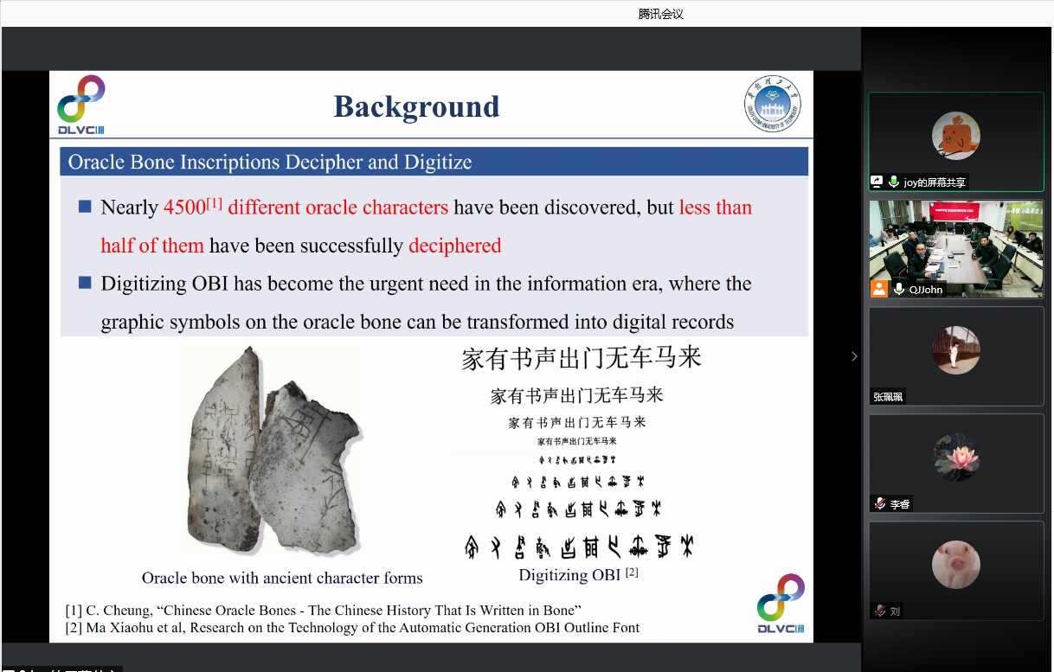
Task: Click the 张珮珮 name label
Action: pos(888,397)
